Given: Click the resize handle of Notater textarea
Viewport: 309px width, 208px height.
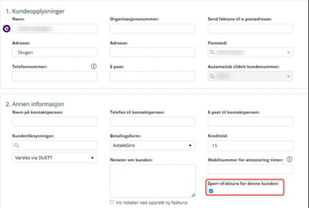Looking at the screenshot, I should coord(193,195).
